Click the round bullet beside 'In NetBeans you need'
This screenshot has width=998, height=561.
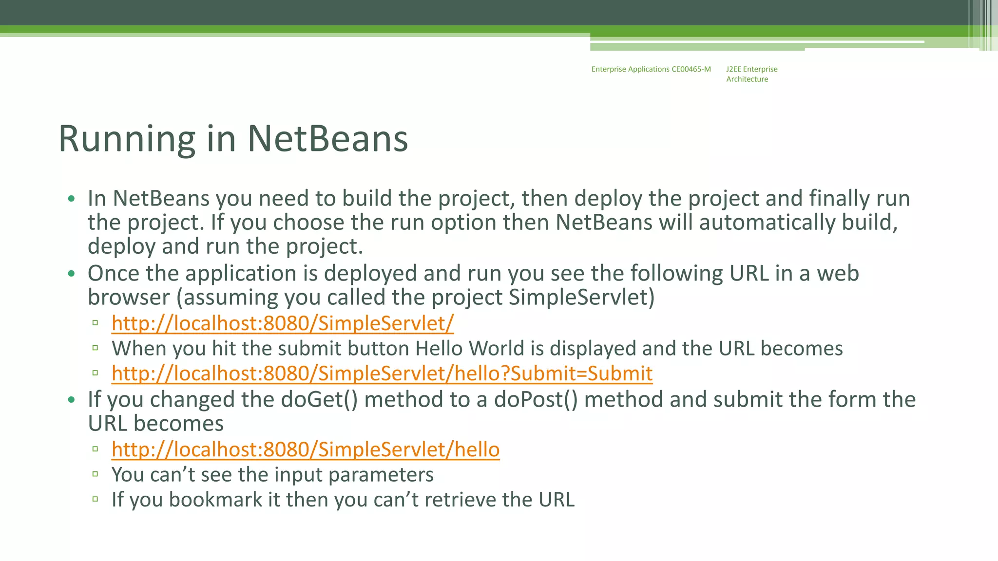click(72, 199)
